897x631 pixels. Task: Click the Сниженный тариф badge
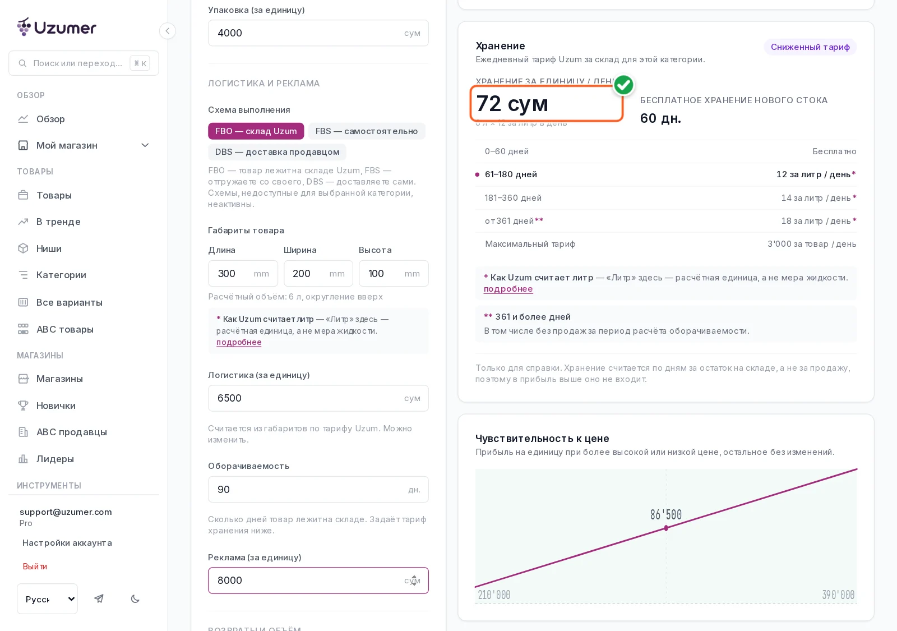810,47
